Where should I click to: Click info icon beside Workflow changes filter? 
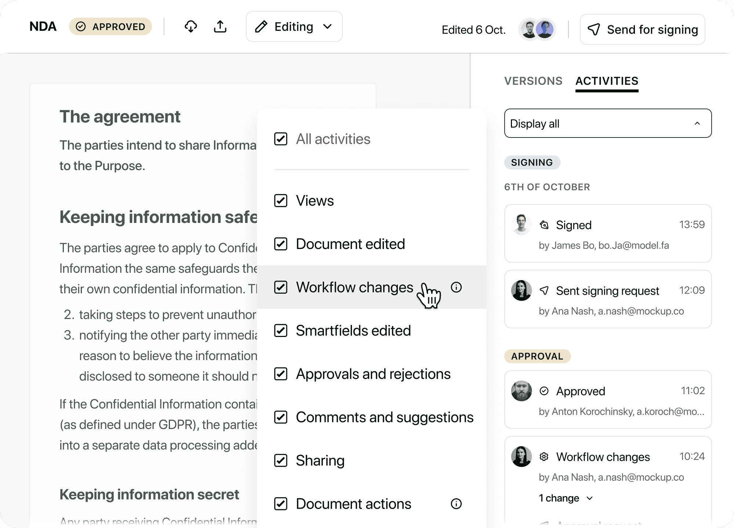point(456,287)
